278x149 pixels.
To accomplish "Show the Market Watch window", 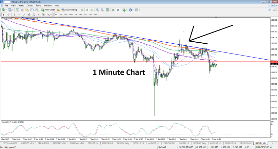I will tap(17, 10).
